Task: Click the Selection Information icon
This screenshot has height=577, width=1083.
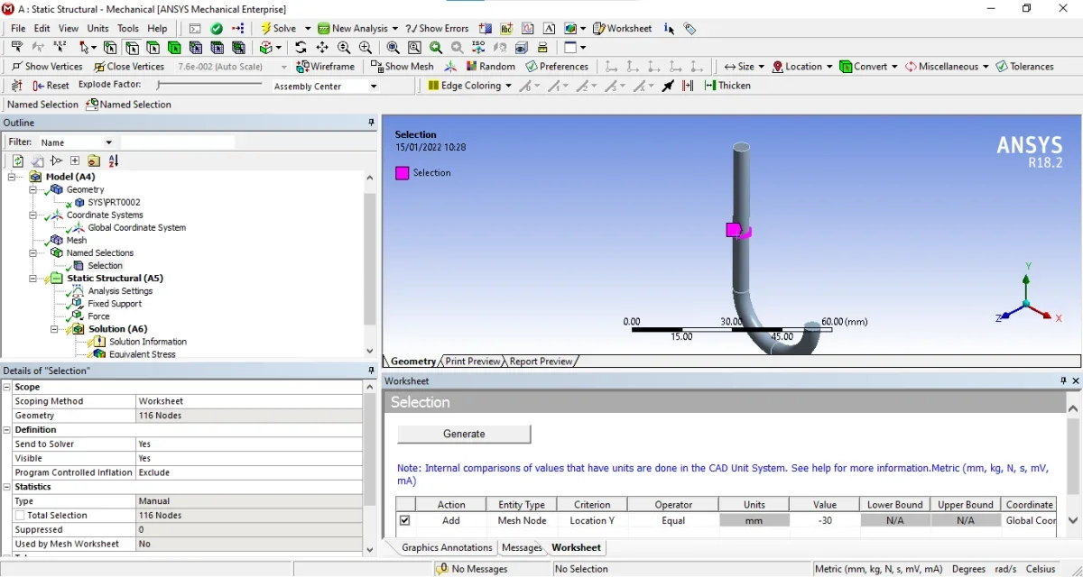Action: (669, 28)
